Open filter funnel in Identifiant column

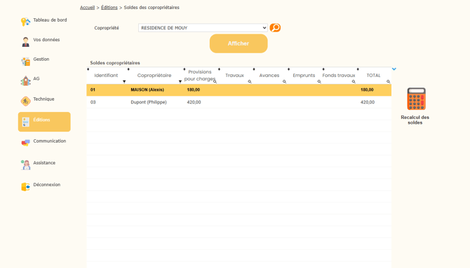coord(124,82)
